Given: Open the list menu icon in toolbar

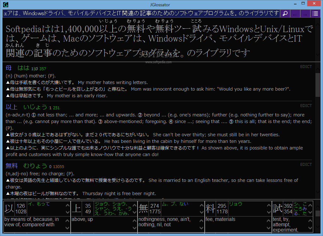Looking at the screenshot, I should pyautogui.click(x=315, y=14).
